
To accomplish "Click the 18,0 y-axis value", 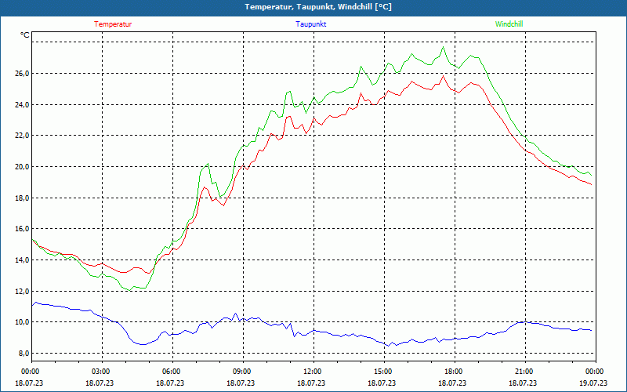I will point(23,198).
